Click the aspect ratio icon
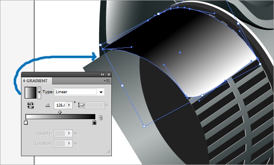 (x=81, y=105)
